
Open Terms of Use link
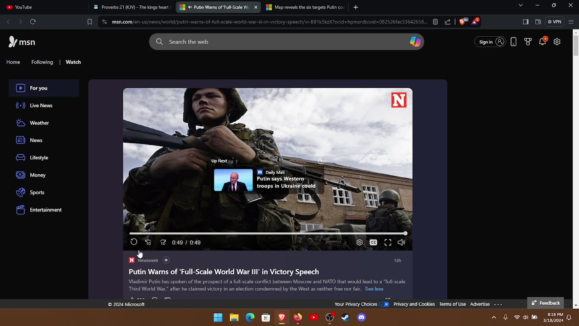[452, 304]
